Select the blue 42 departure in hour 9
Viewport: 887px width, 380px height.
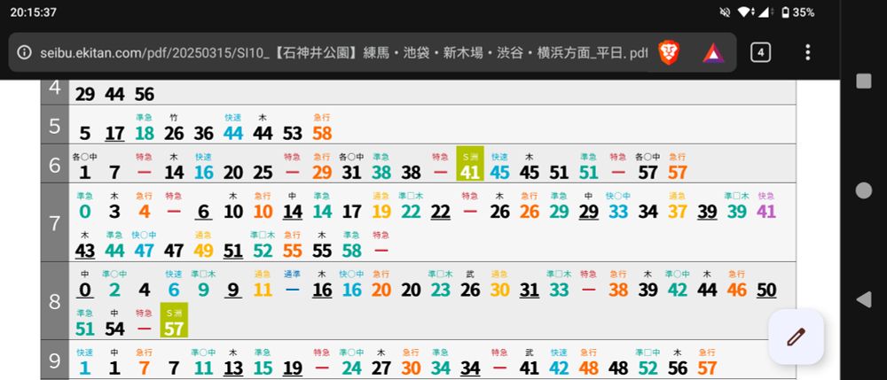pyautogui.click(x=559, y=362)
